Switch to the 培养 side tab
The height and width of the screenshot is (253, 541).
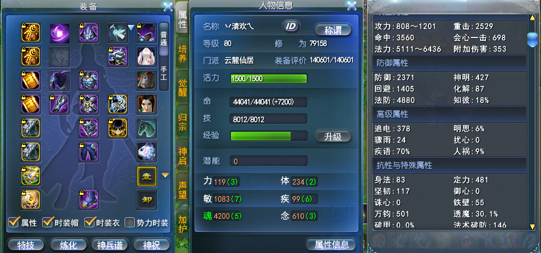click(x=182, y=54)
